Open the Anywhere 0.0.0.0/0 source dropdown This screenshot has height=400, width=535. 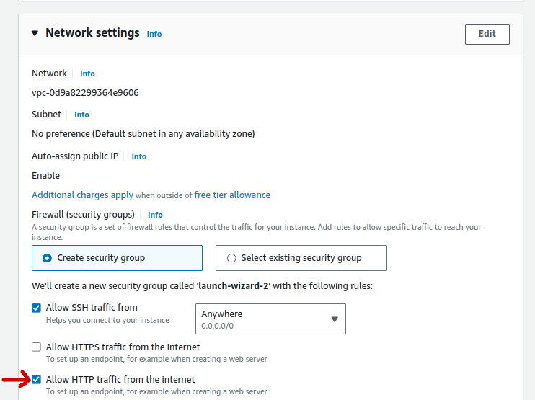click(270, 319)
